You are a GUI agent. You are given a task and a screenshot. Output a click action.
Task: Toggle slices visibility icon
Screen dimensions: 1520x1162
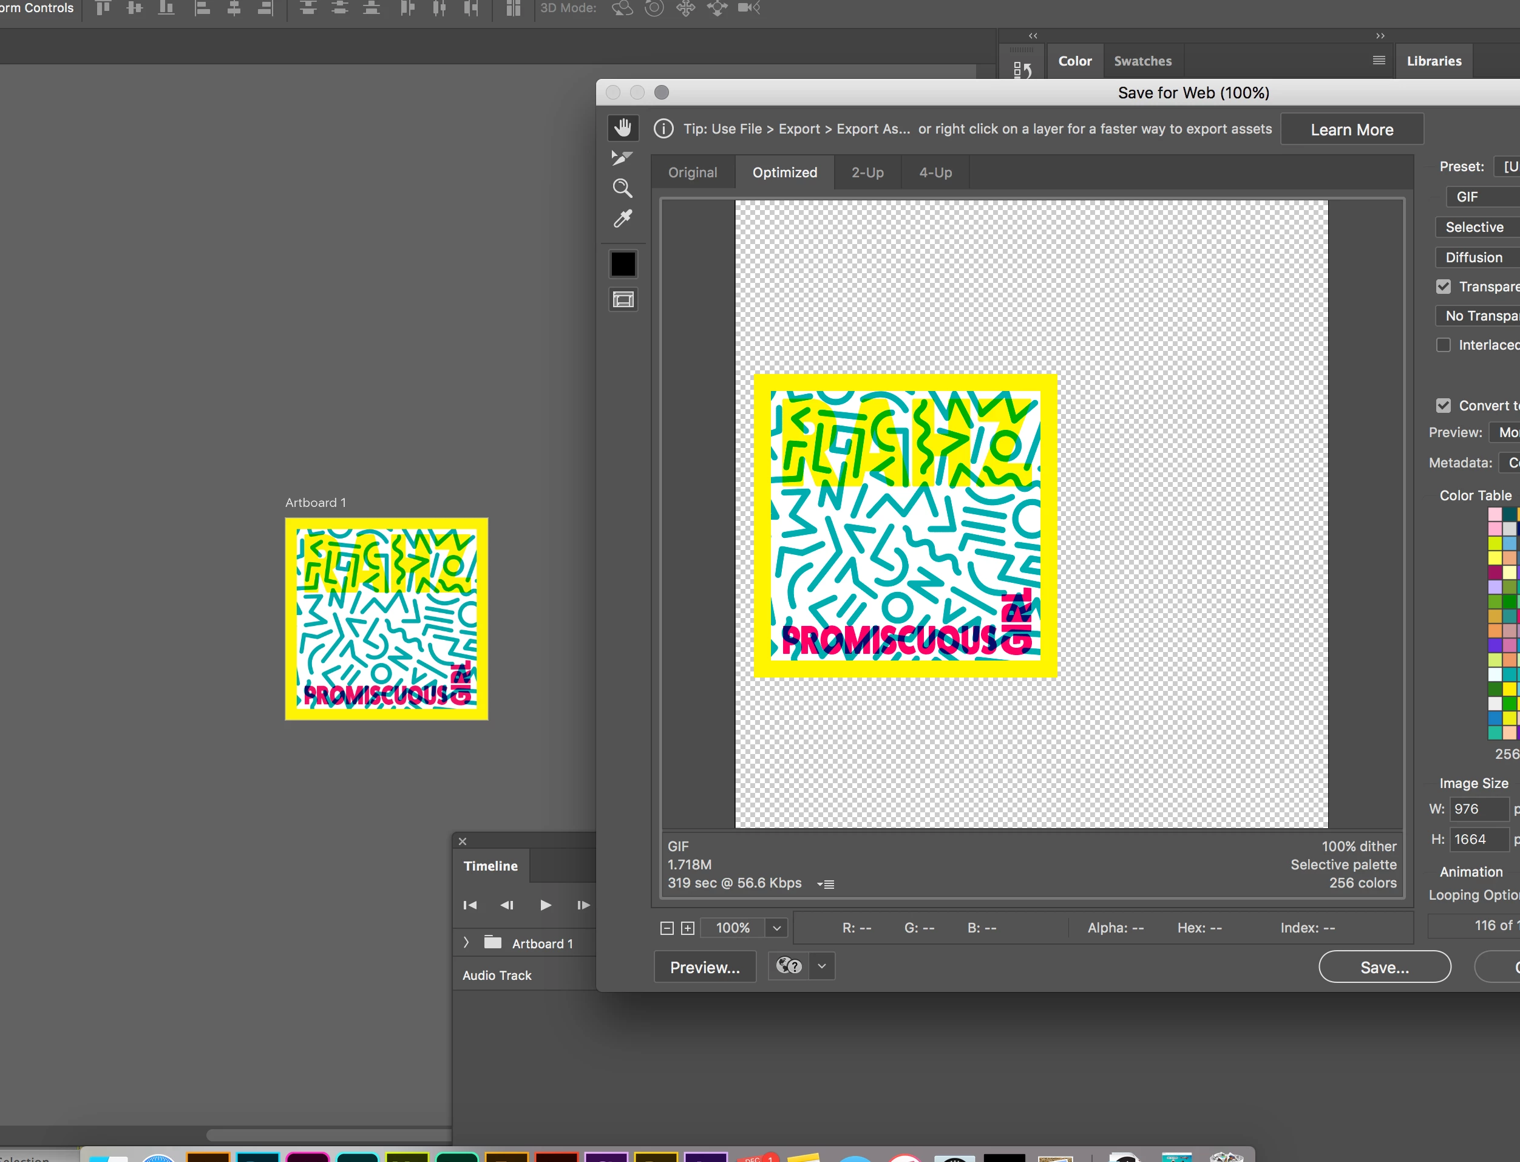622,299
